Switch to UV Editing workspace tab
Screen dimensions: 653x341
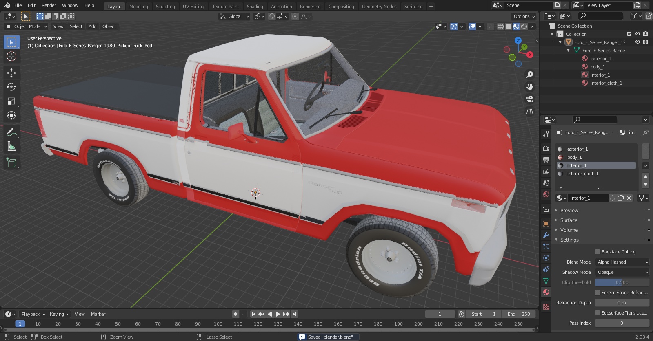click(x=193, y=6)
